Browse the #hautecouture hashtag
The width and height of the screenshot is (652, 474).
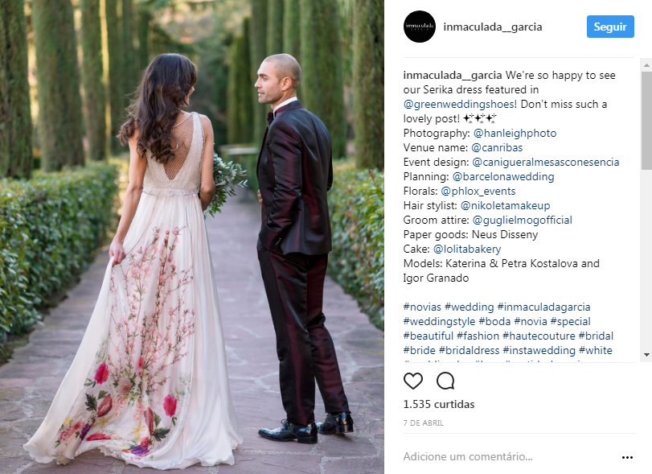coord(539,336)
